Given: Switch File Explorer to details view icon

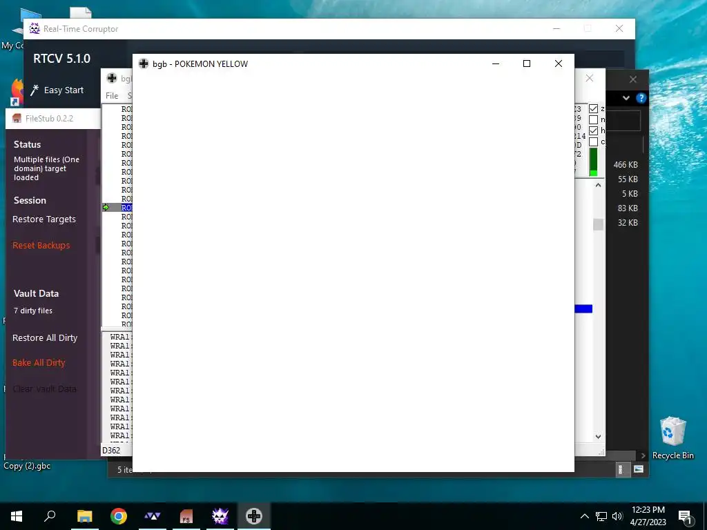Looking at the screenshot, I should click(621, 469).
